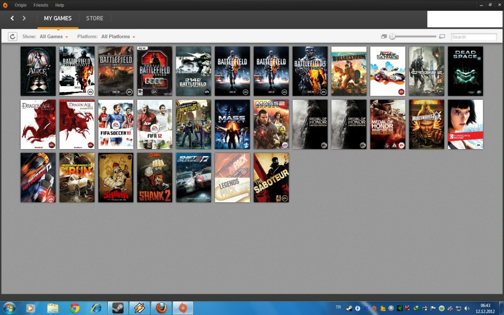Screen dimensions: 504x315
Task: Click the Kaspersky tray icon
Action: 408,309
